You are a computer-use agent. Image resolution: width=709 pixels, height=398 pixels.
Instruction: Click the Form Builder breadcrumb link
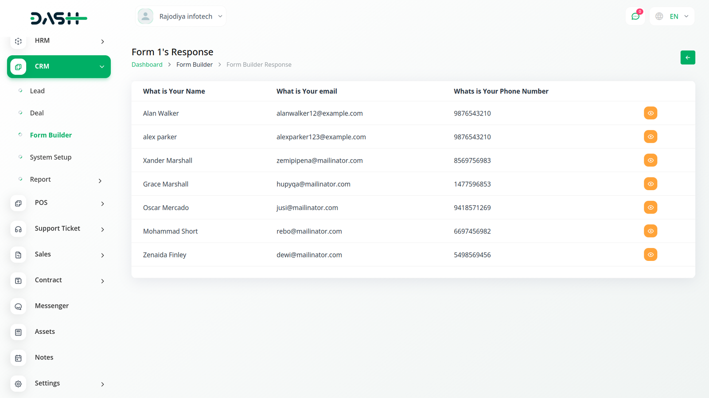(194, 65)
